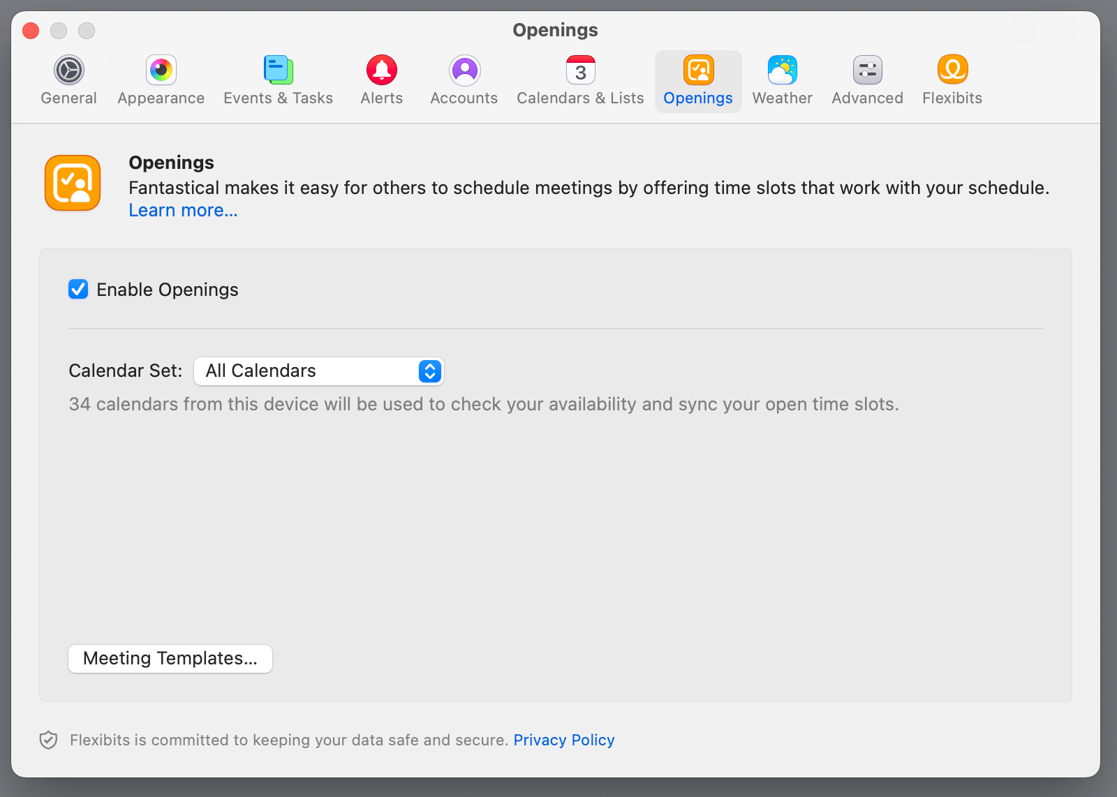
Task: Open the Flexibits account tab
Action: (952, 81)
